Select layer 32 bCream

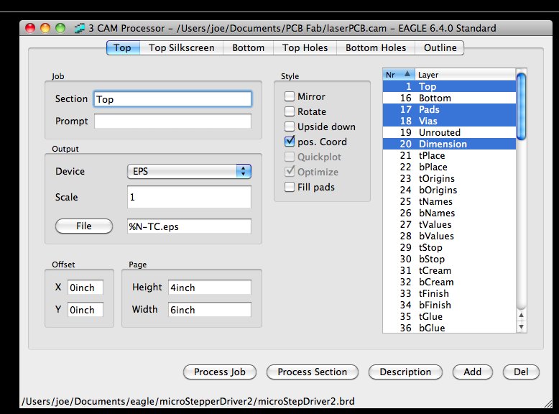click(x=449, y=282)
